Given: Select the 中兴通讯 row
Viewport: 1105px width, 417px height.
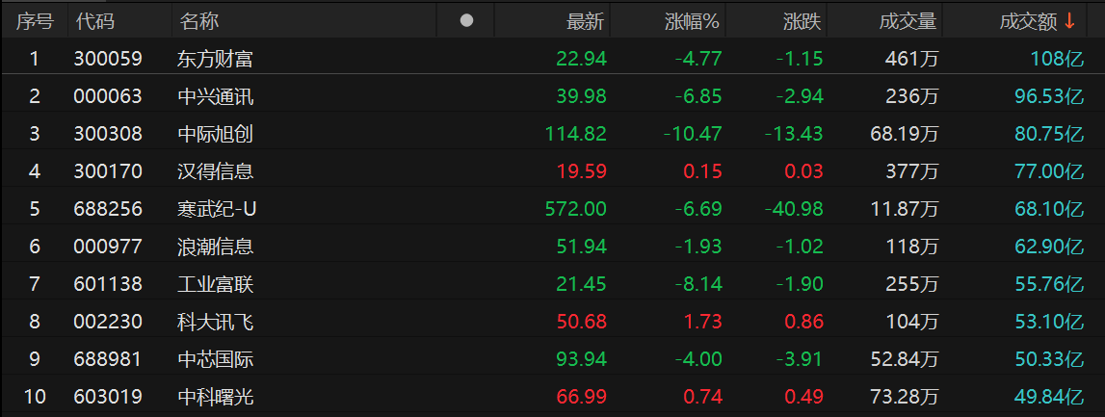Looking at the screenshot, I should point(215,96).
